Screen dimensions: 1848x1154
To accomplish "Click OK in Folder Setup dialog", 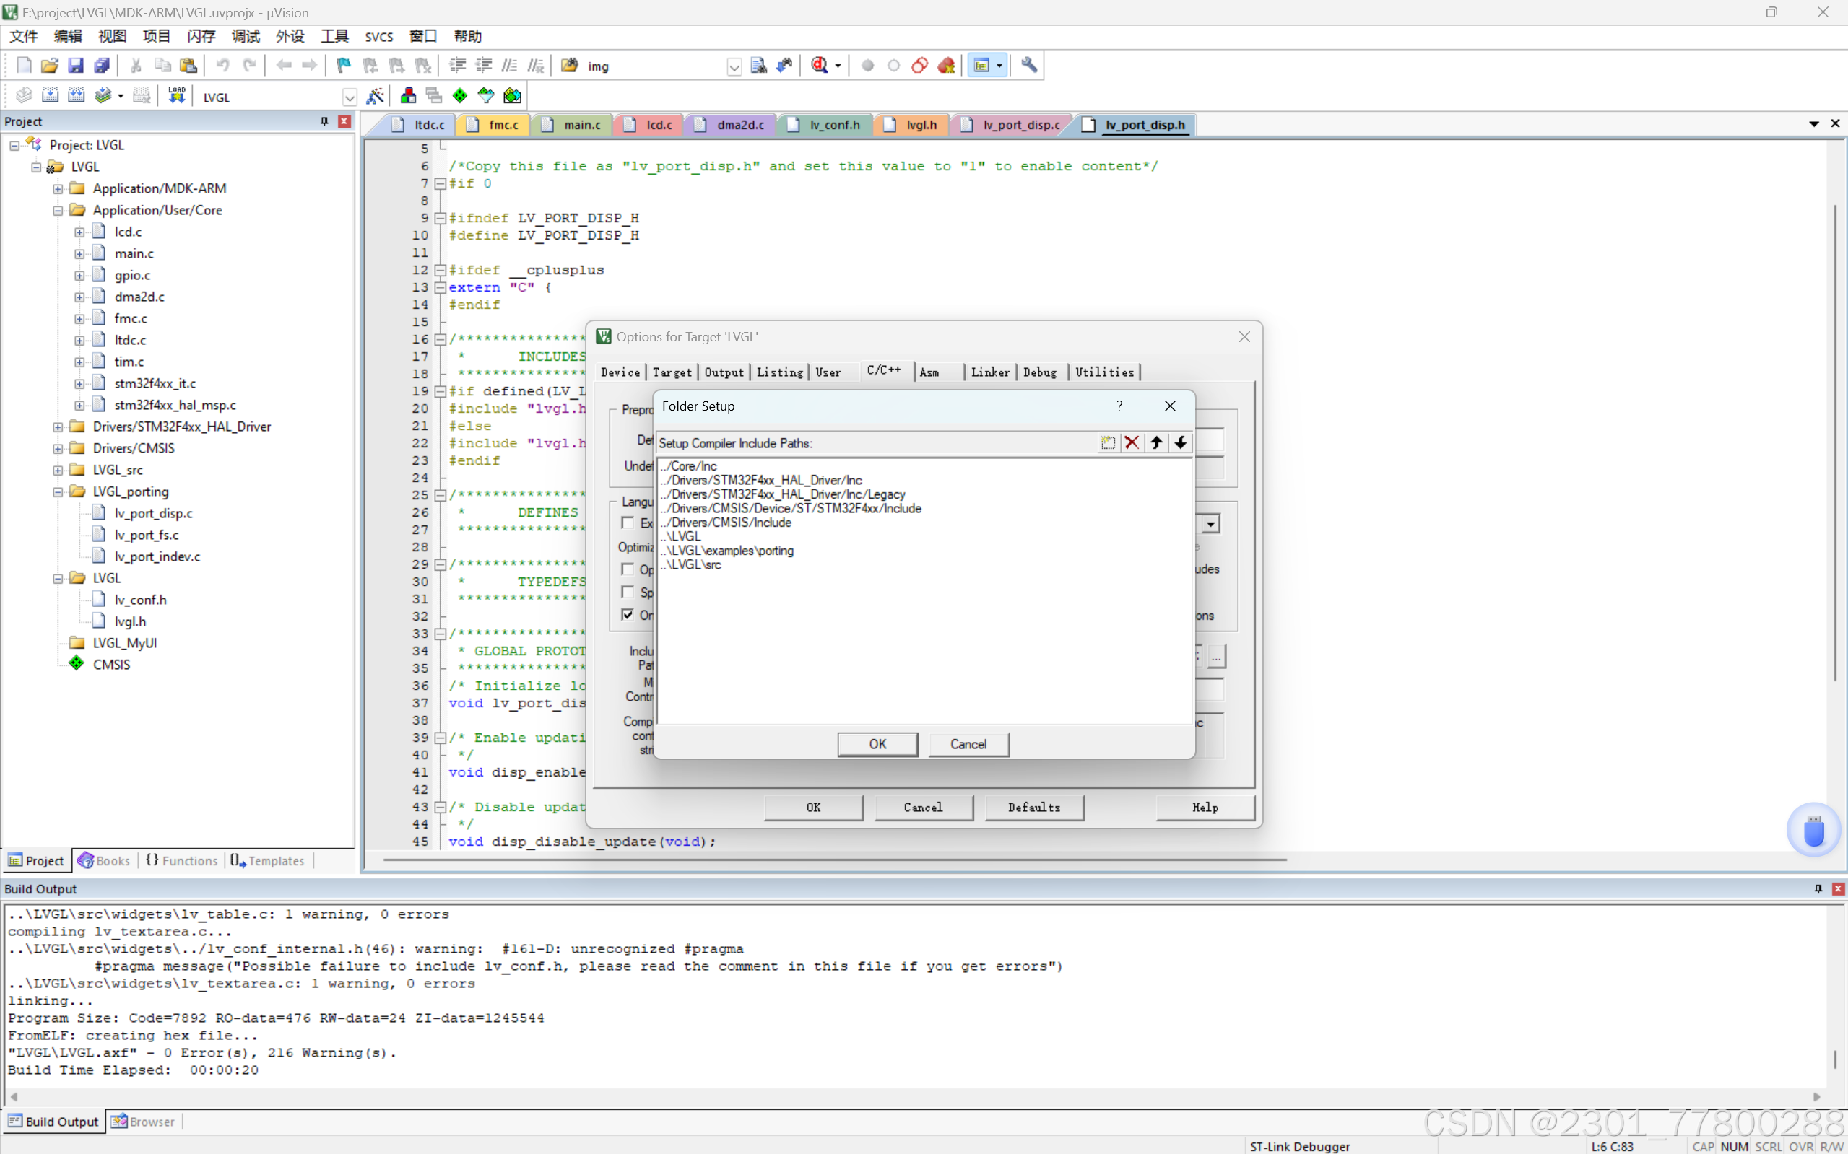I will point(877,744).
